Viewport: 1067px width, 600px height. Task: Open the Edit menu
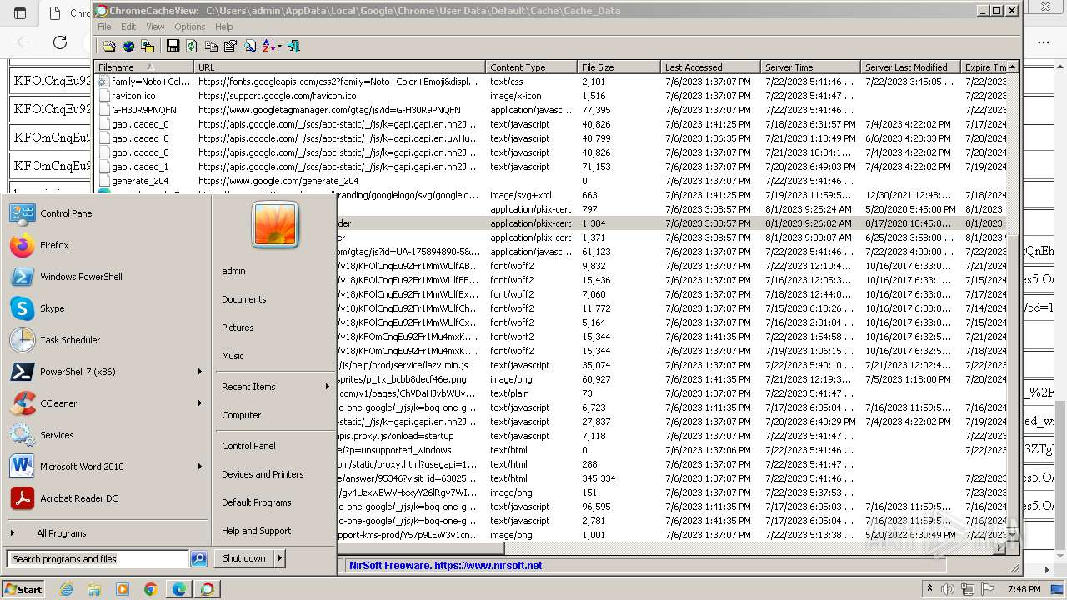(128, 27)
